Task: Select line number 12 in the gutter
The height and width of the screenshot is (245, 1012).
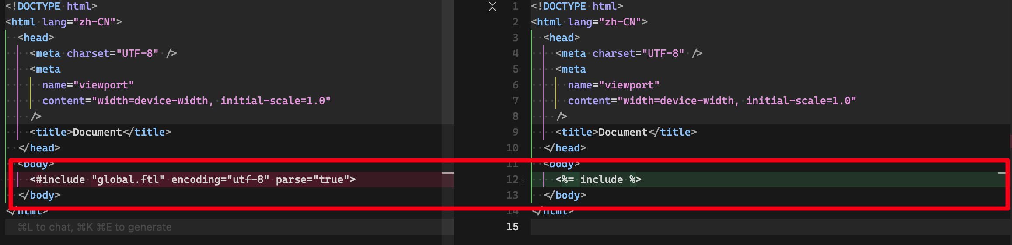Action: 512,179
